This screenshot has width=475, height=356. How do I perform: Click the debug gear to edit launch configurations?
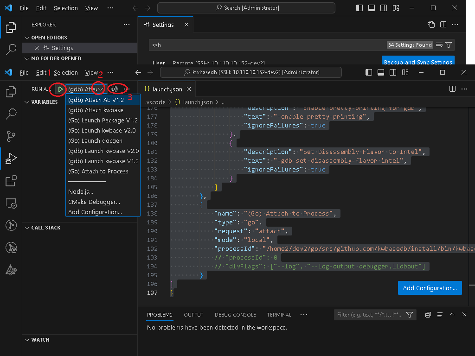point(116,89)
